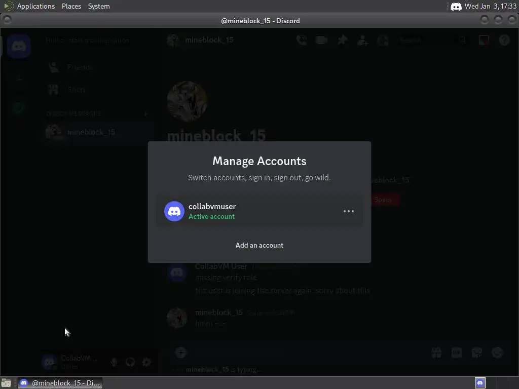519x389 pixels.
Task: Open Friends in the sidebar
Action: tap(98, 67)
